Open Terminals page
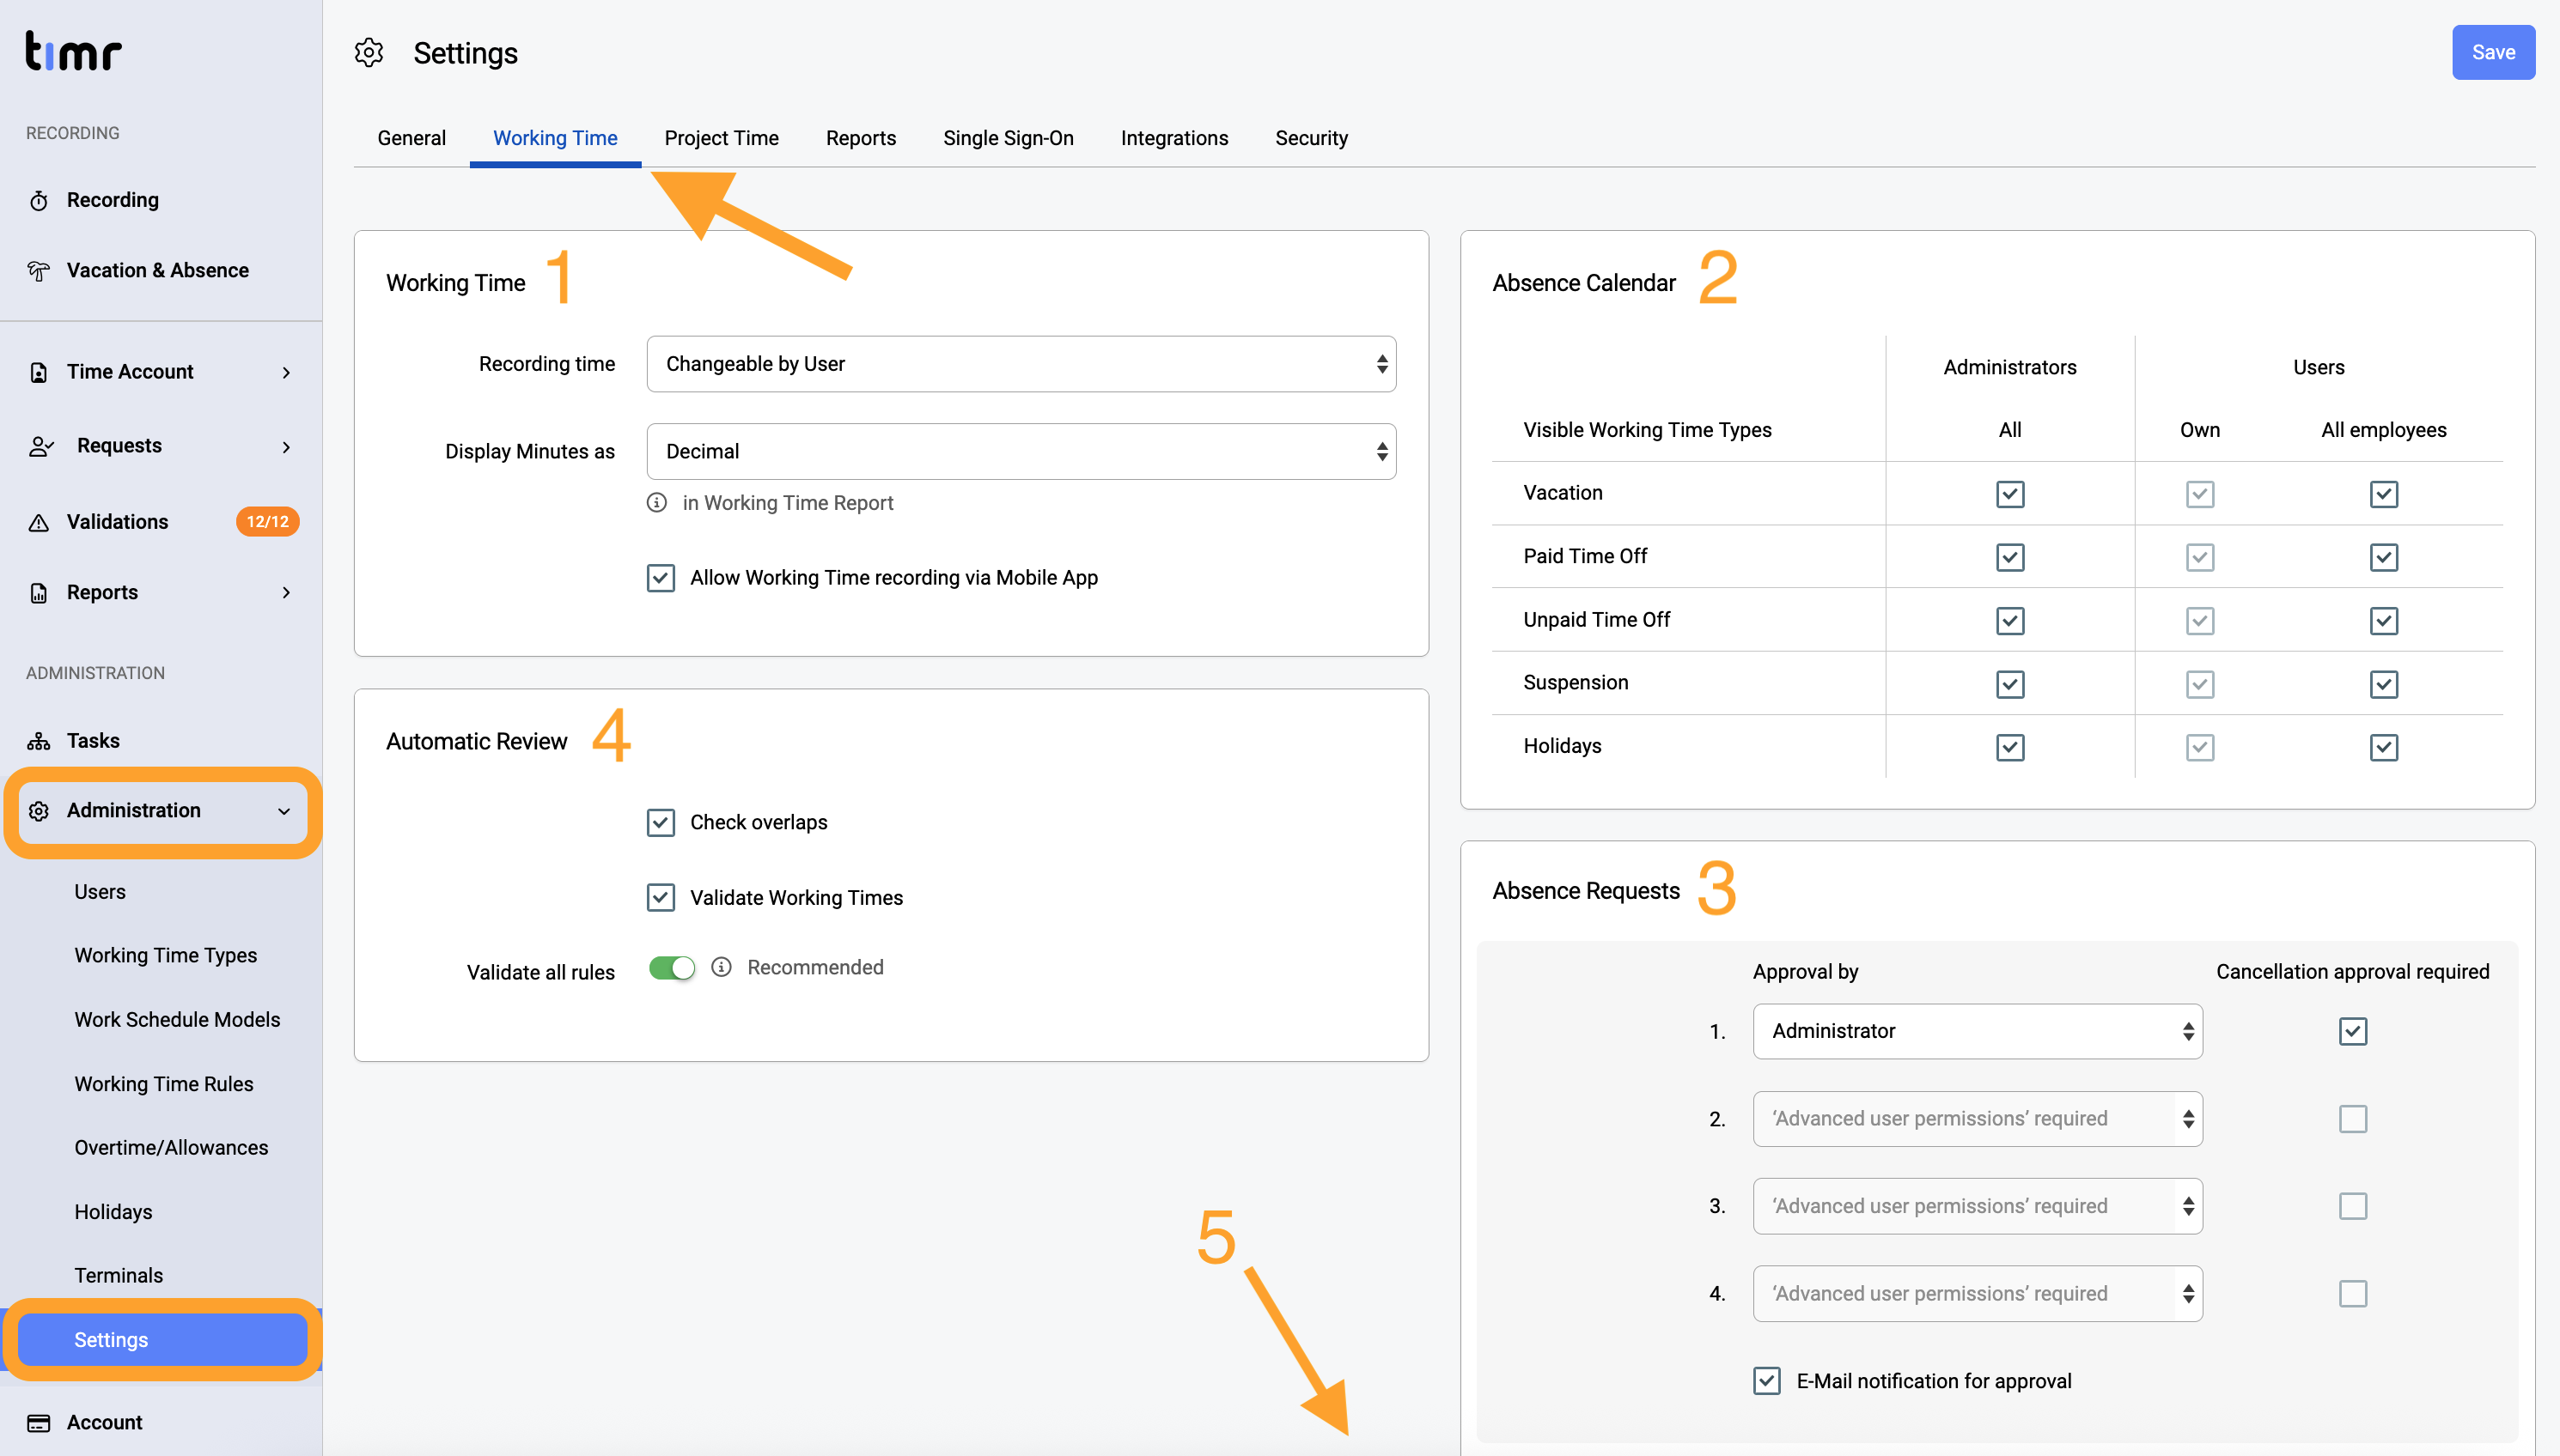2560x1456 pixels. coord(118,1276)
